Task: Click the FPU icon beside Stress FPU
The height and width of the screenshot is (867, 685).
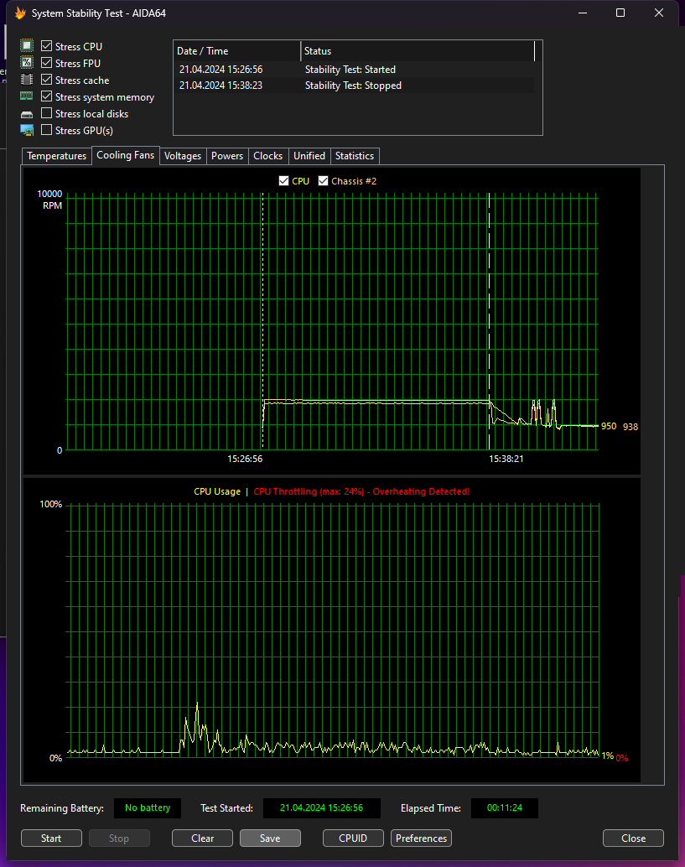Action: click(27, 63)
